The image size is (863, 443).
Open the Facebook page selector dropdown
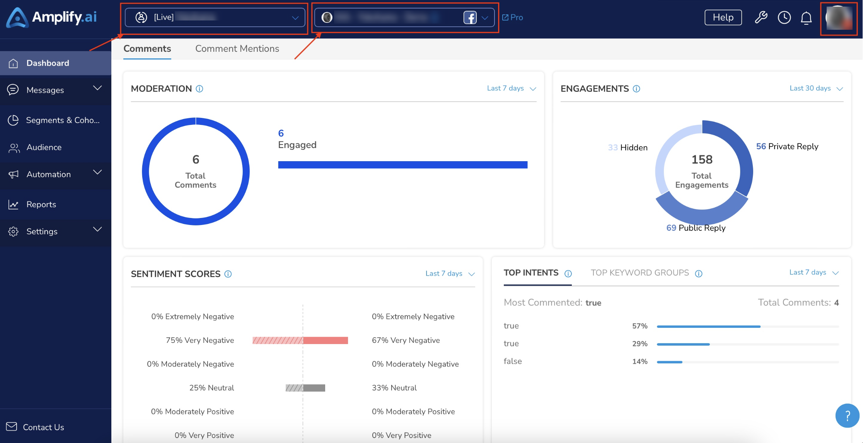click(404, 17)
